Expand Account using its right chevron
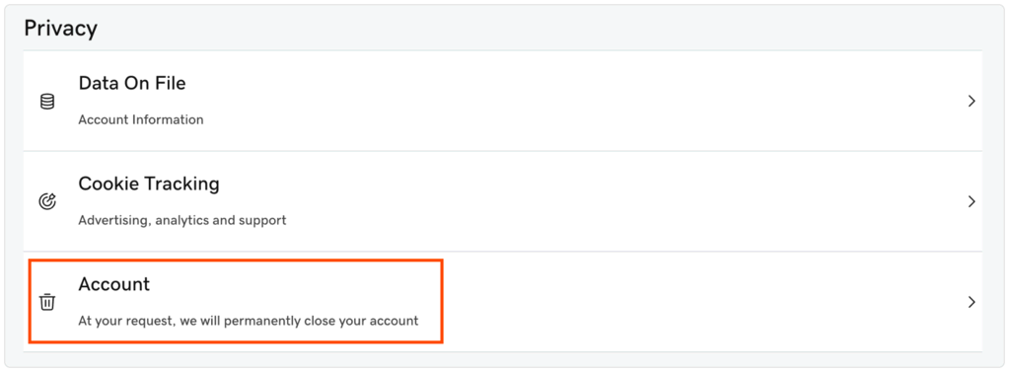 pos(972,302)
